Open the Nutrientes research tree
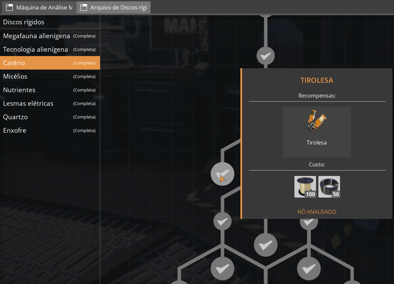394x284 pixels. coord(50,90)
